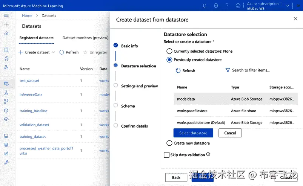The image size is (303, 186).
Task: Click Home breadcrumb link
Action: (27, 15)
